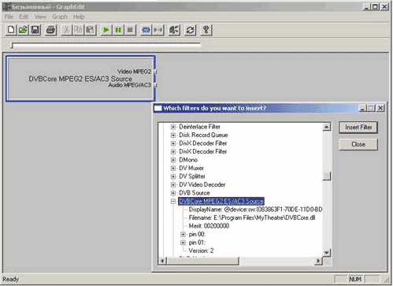Image resolution: width=393 pixels, height=286 pixels.
Task: Select the DV Video Decoder entry
Action: coord(202,184)
